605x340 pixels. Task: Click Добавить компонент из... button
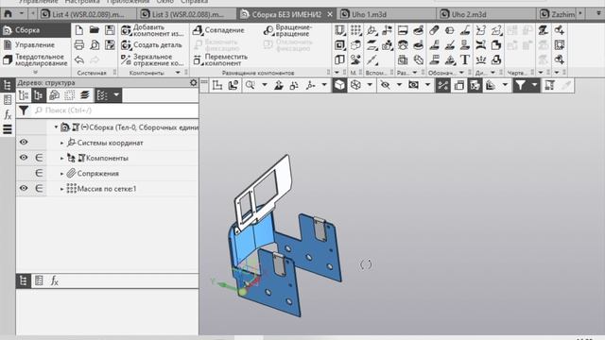[x=152, y=30]
